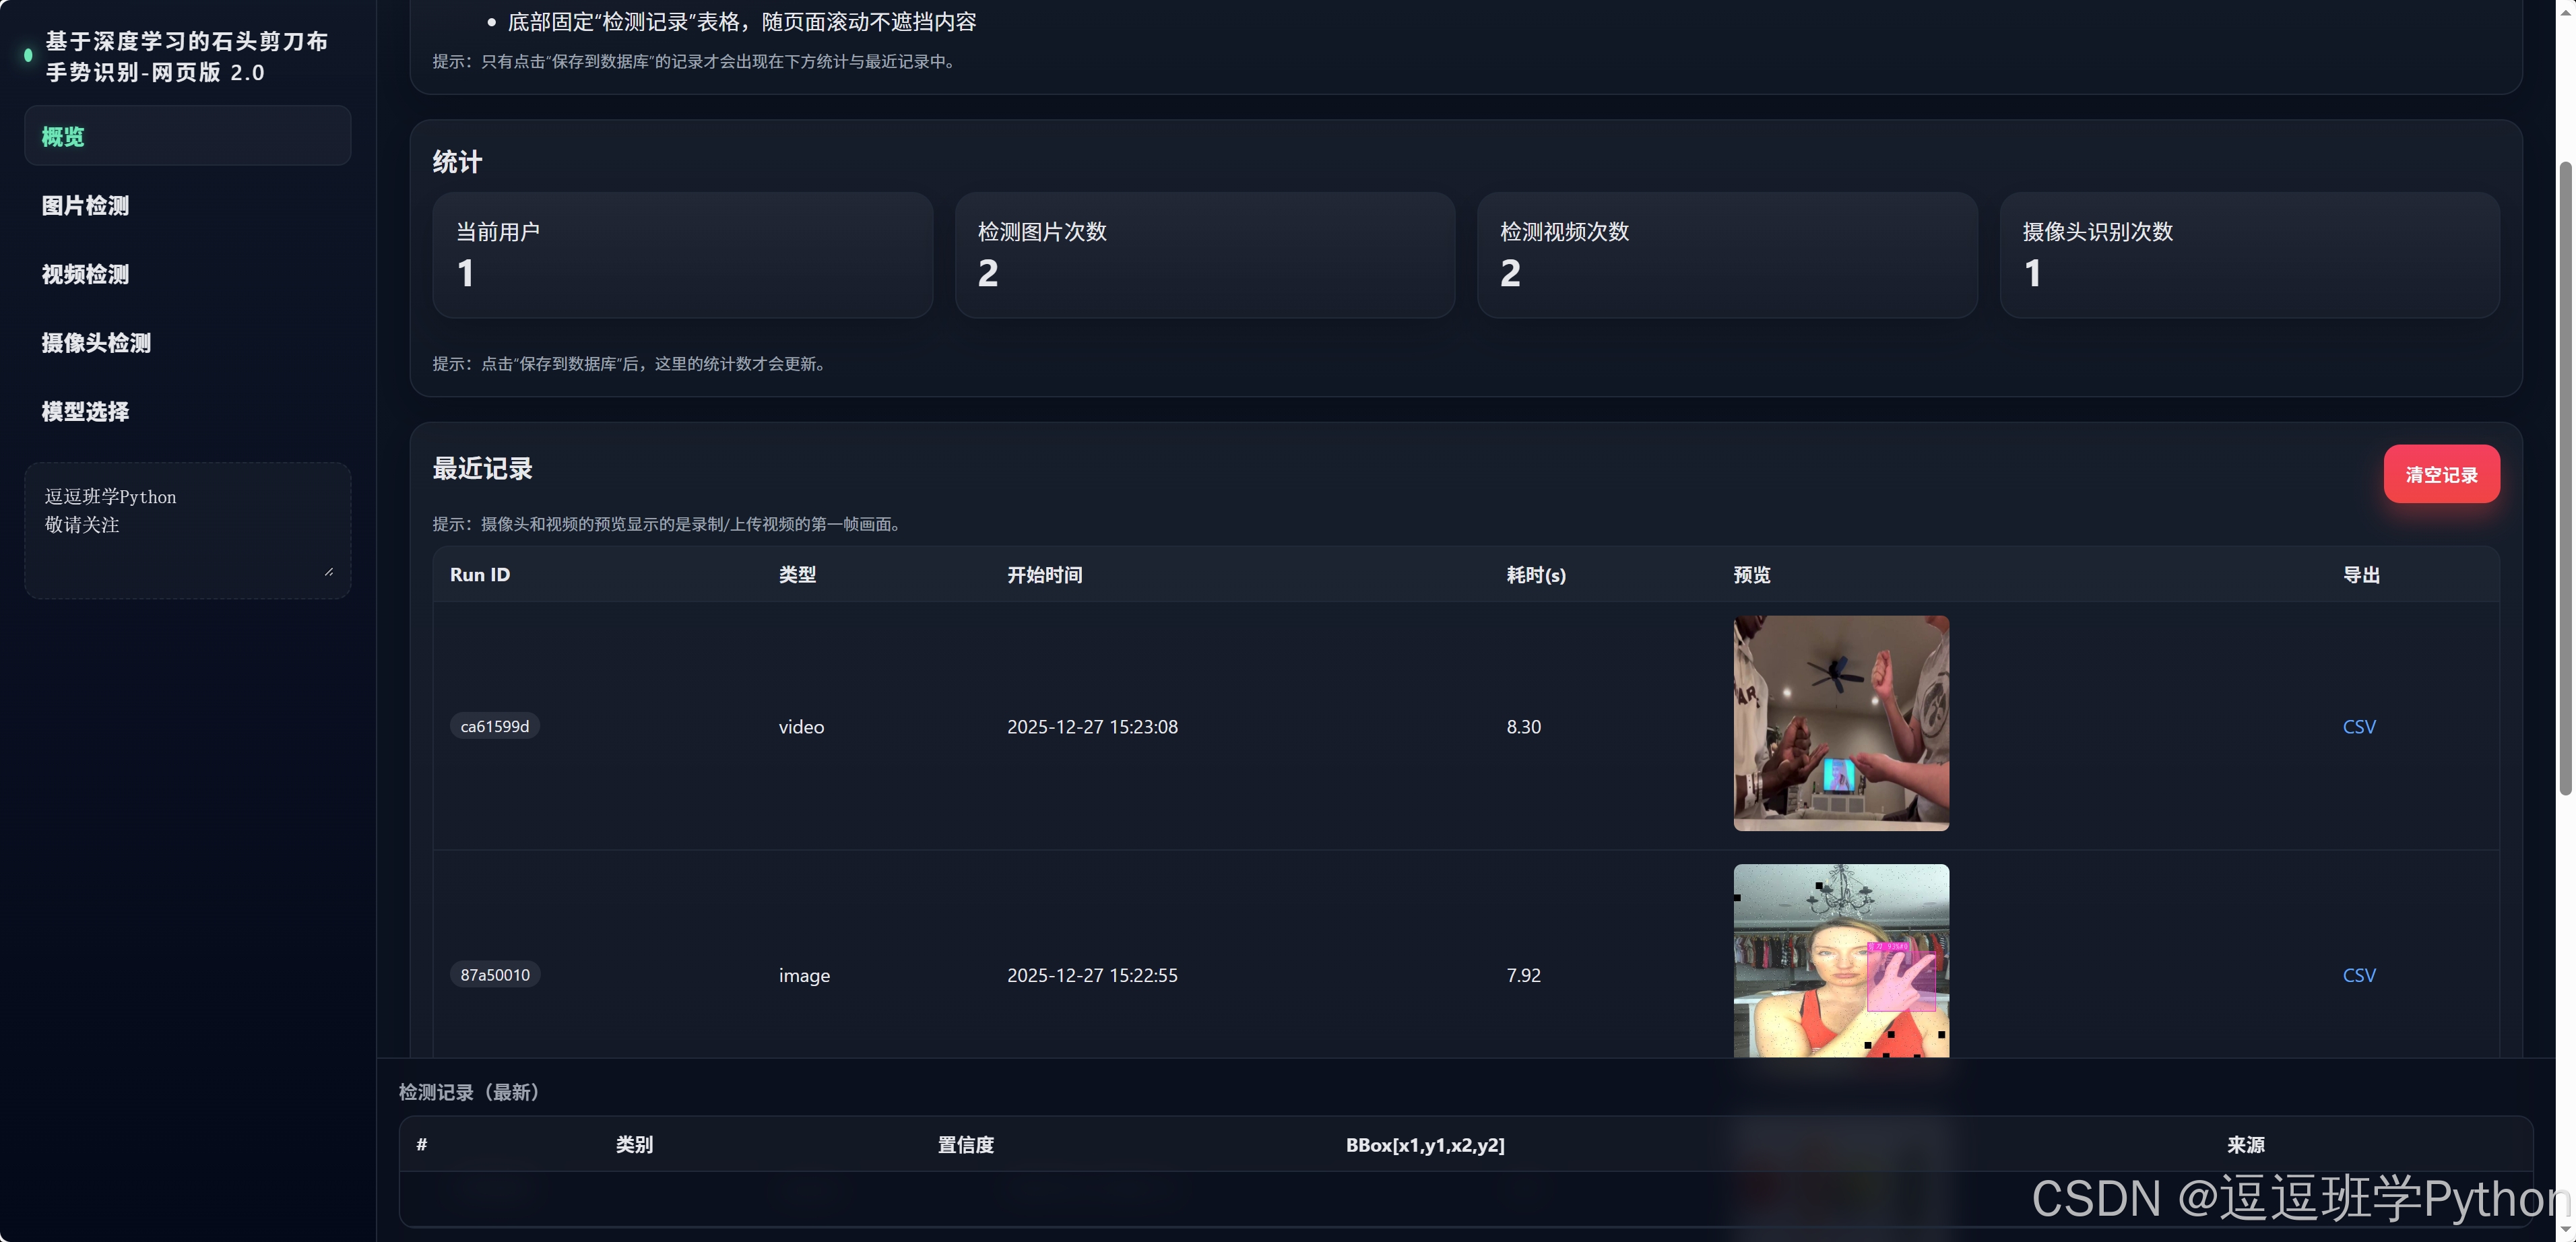Open image preview thumbnail of woman gesturing
2576x1242 pixels.
pyautogui.click(x=1841, y=960)
